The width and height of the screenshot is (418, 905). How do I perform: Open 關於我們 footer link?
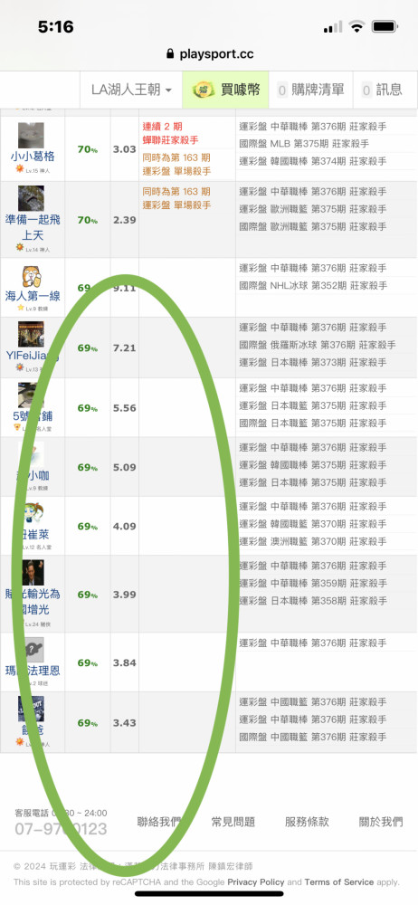381,822
